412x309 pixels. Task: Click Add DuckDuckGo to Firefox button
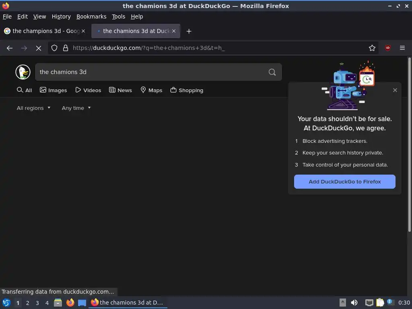(344, 181)
